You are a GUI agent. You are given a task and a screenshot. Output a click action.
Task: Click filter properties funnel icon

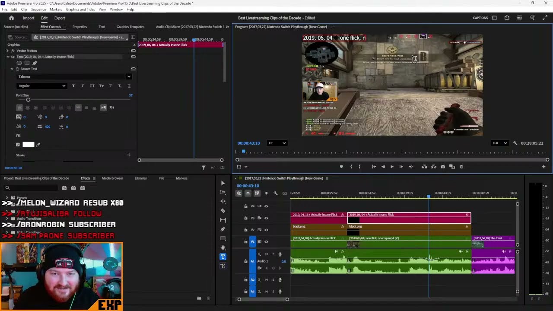coord(203,168)
